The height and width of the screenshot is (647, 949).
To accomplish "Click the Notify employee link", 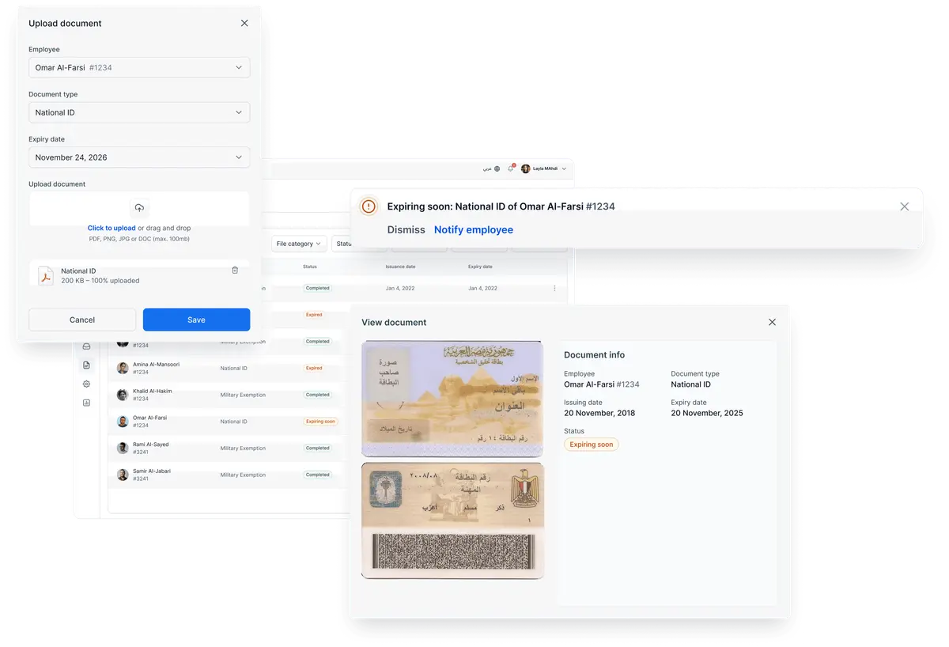I will tap(473, 230).
